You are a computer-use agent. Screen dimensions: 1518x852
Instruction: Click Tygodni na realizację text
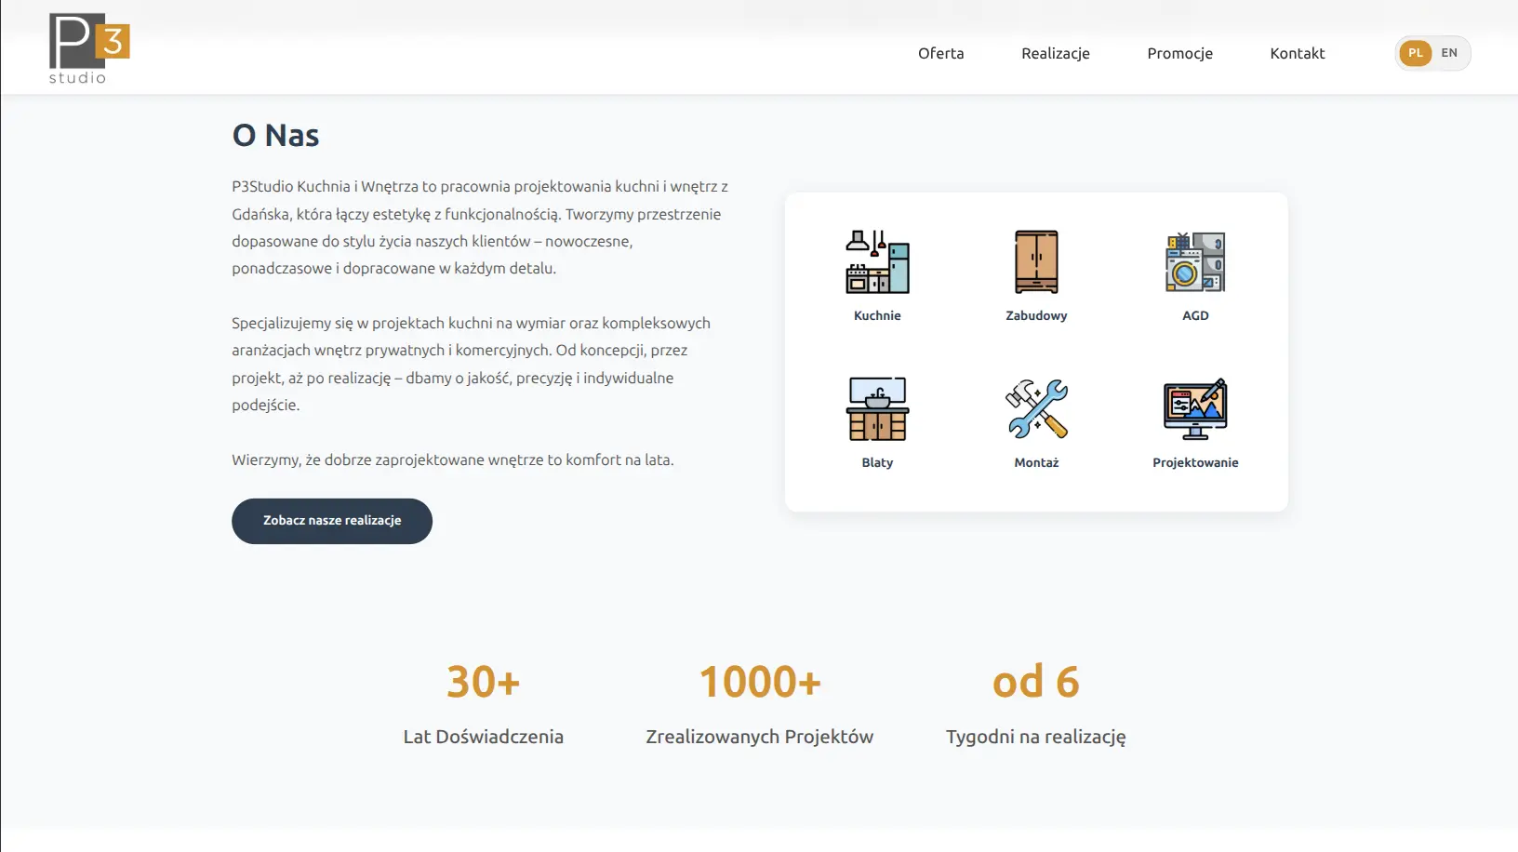pos(1036,737)
